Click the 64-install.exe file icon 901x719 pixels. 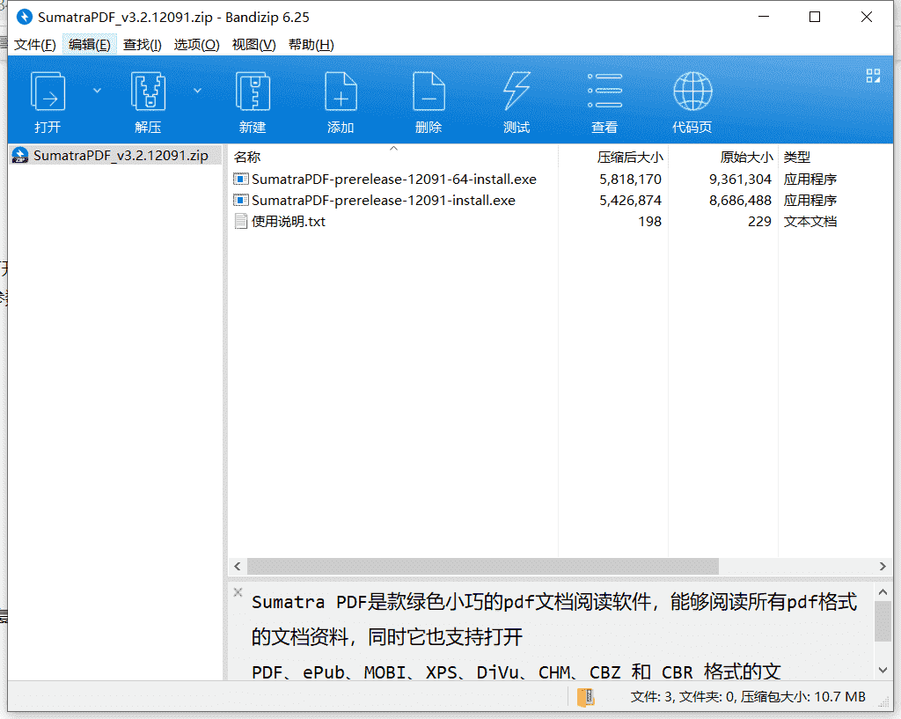241,180
